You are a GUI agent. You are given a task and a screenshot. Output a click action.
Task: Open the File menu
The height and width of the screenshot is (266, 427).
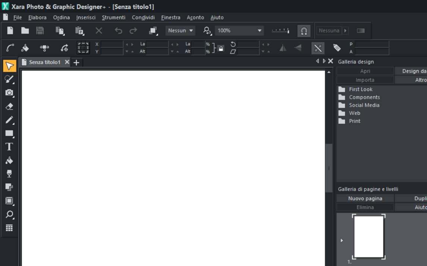(18, 18)
